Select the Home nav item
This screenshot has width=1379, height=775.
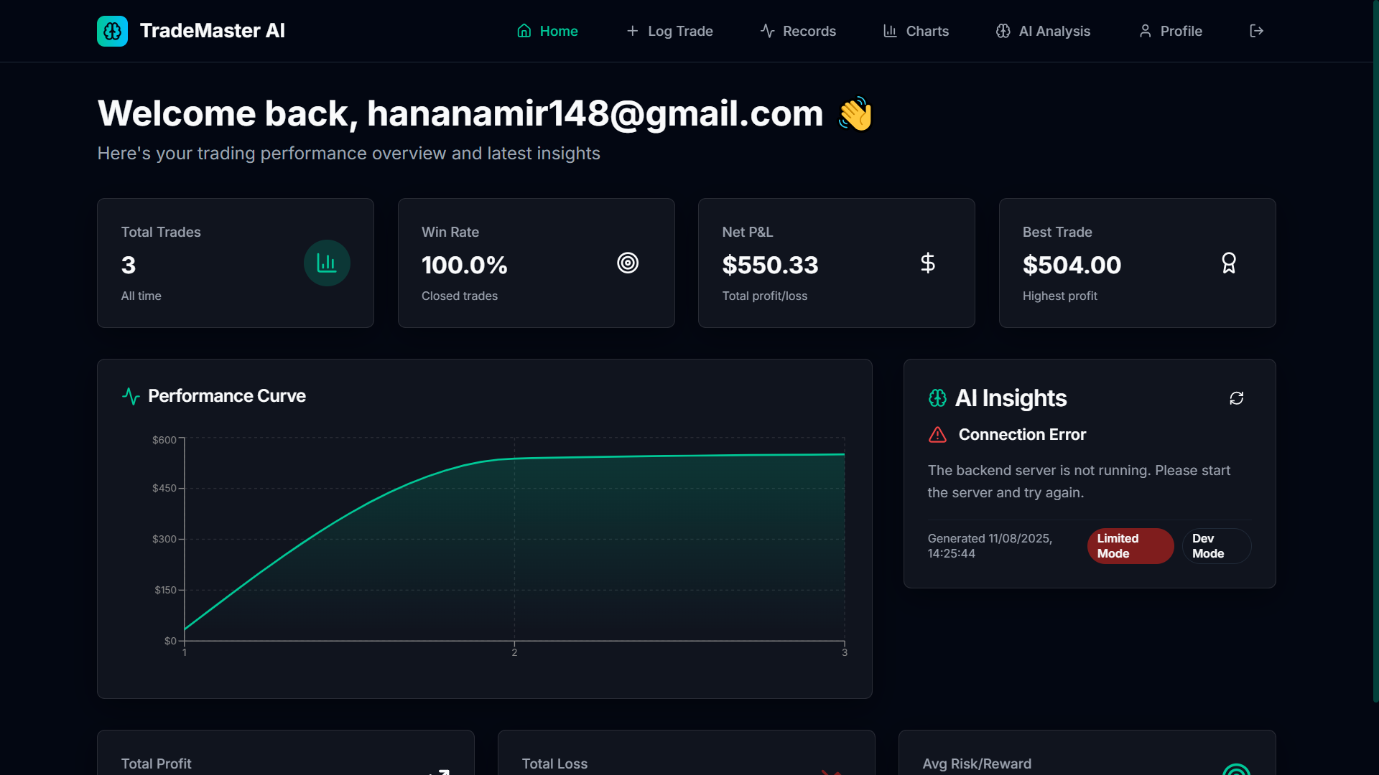[x=547, y=31]
